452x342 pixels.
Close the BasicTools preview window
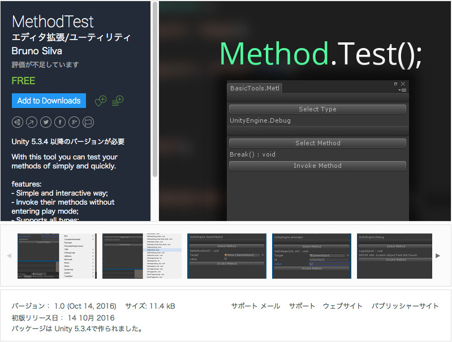point(403,84)
